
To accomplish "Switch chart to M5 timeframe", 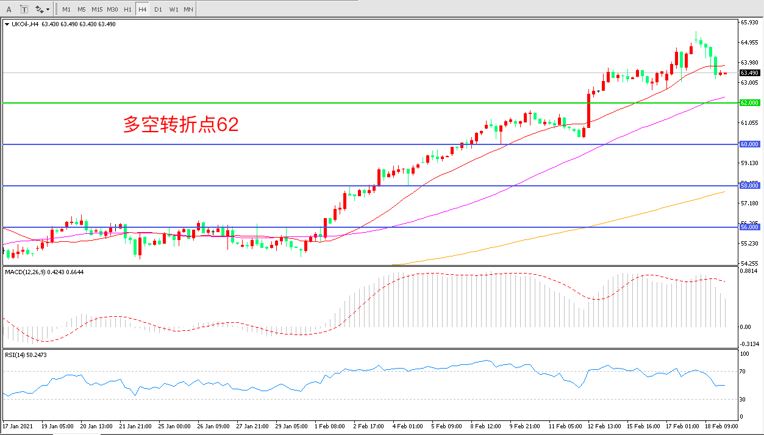I will point(82,10).
